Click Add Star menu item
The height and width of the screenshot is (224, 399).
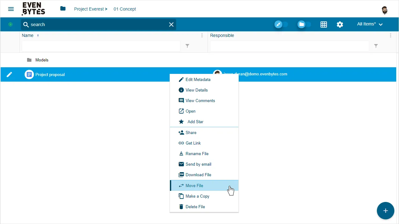tap(204, 122)
